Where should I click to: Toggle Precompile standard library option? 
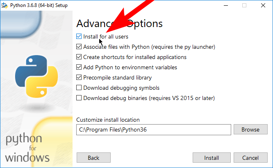pos(79,77)
